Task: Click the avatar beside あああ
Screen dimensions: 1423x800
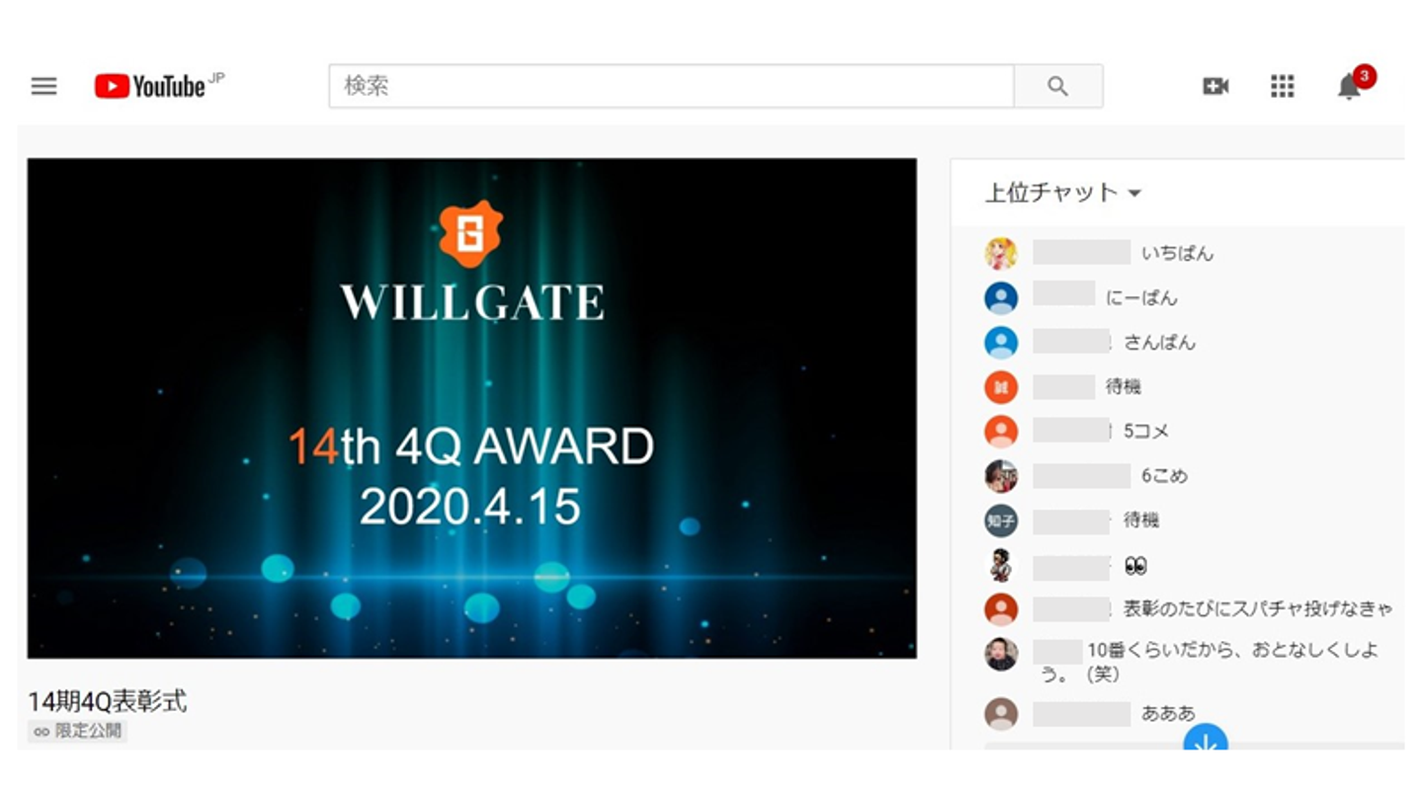Action: (x=1001, y=713)
